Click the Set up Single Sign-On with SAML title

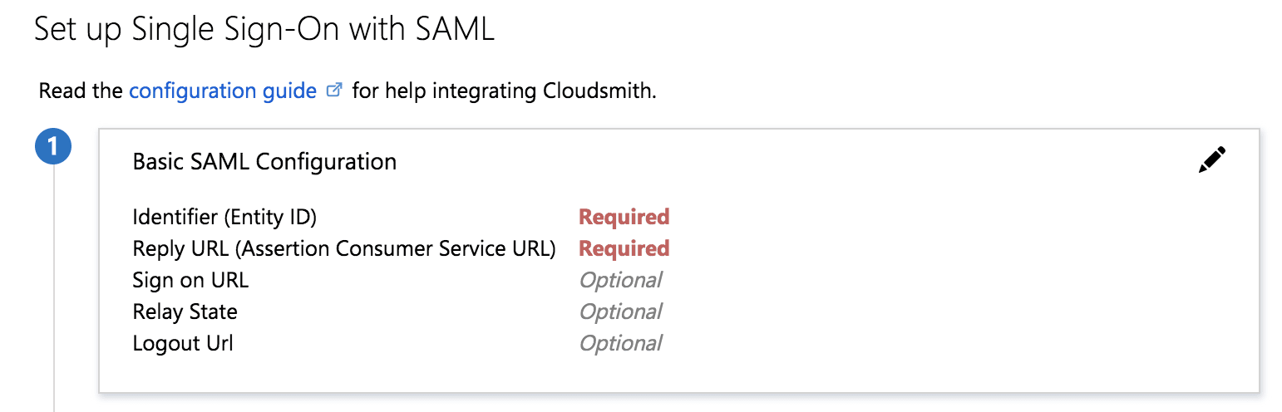pos(264,29)
